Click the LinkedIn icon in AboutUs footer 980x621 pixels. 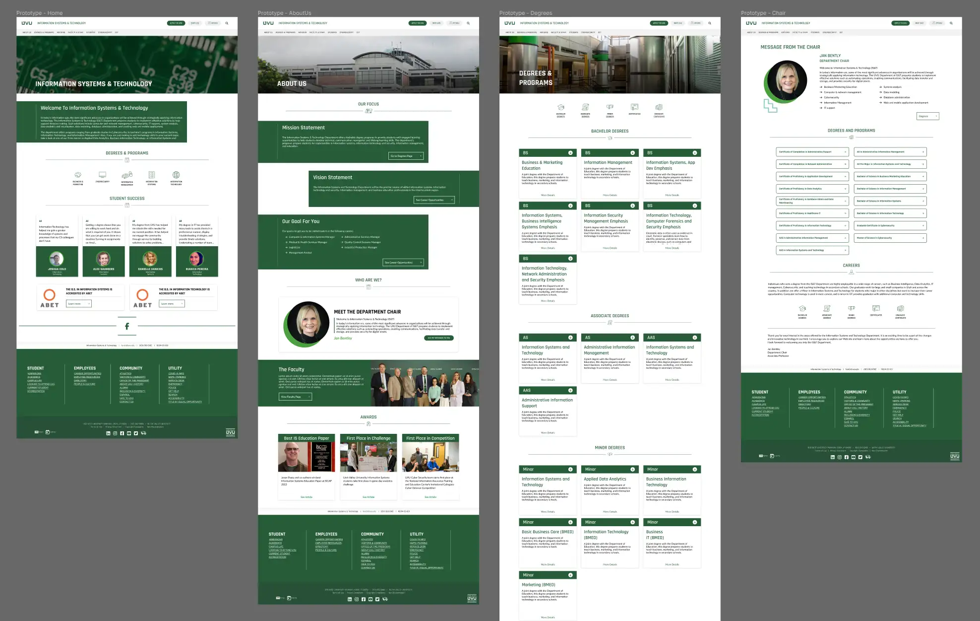(x=350, y=599)
